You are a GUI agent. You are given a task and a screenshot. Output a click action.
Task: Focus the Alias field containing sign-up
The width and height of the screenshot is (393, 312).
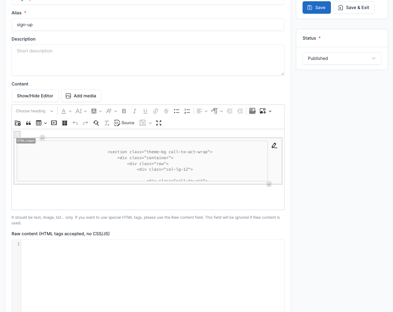point(148,25)
